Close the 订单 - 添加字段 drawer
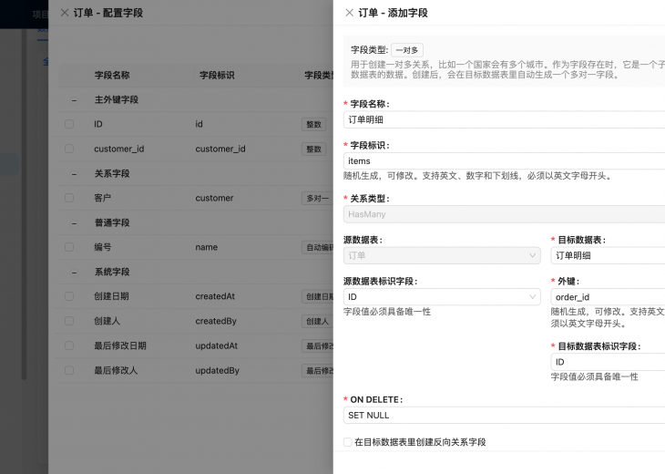The width and height of the screenshot is (665, 474). coord(348,14)
